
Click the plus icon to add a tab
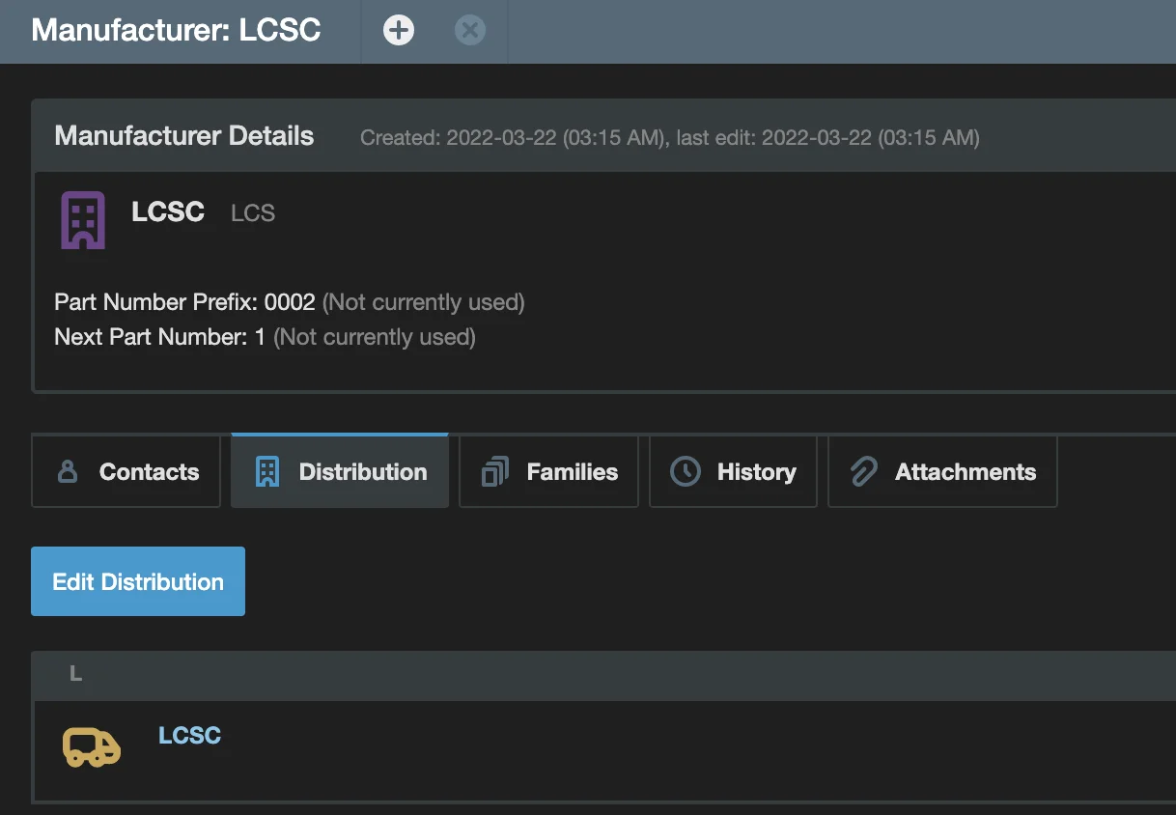[x=398, y=31]
